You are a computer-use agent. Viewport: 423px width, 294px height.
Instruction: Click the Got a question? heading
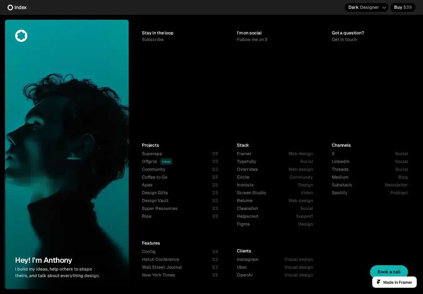pos(348,33)
